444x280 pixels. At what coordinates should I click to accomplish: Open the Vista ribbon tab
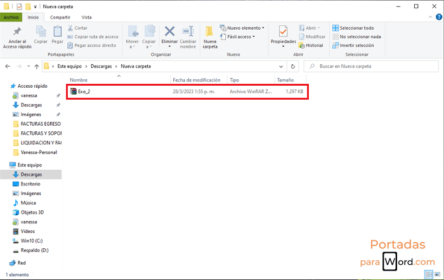tap(86, 17)
